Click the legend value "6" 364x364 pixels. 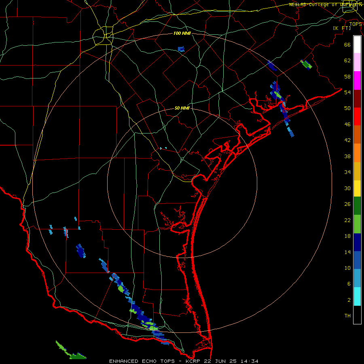coord(349,284)
